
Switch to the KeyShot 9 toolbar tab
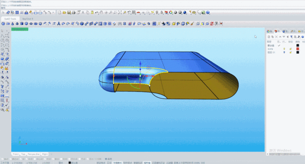(28, 18)
